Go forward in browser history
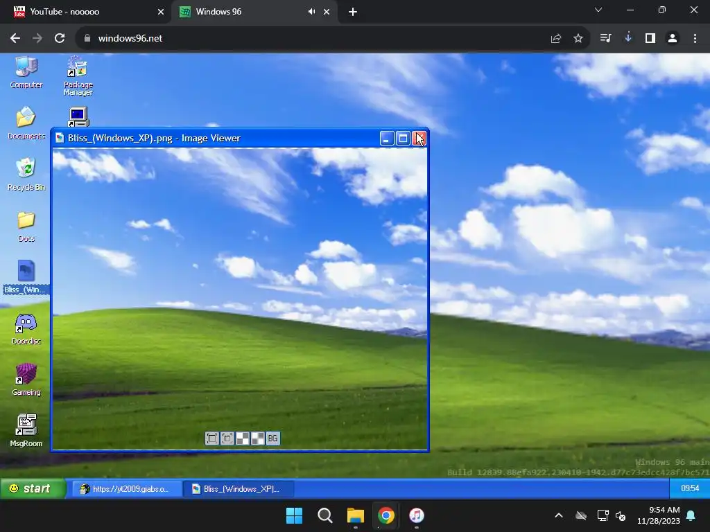The image size is (710, 532). point(37,39)
